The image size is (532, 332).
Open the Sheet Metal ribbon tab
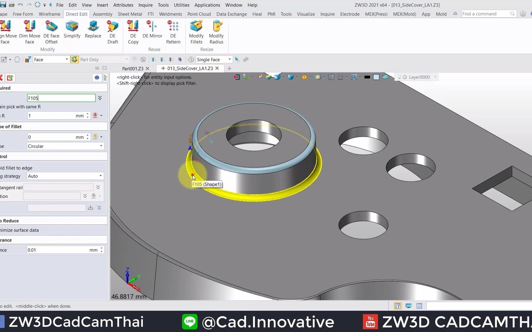coord(130,14)
